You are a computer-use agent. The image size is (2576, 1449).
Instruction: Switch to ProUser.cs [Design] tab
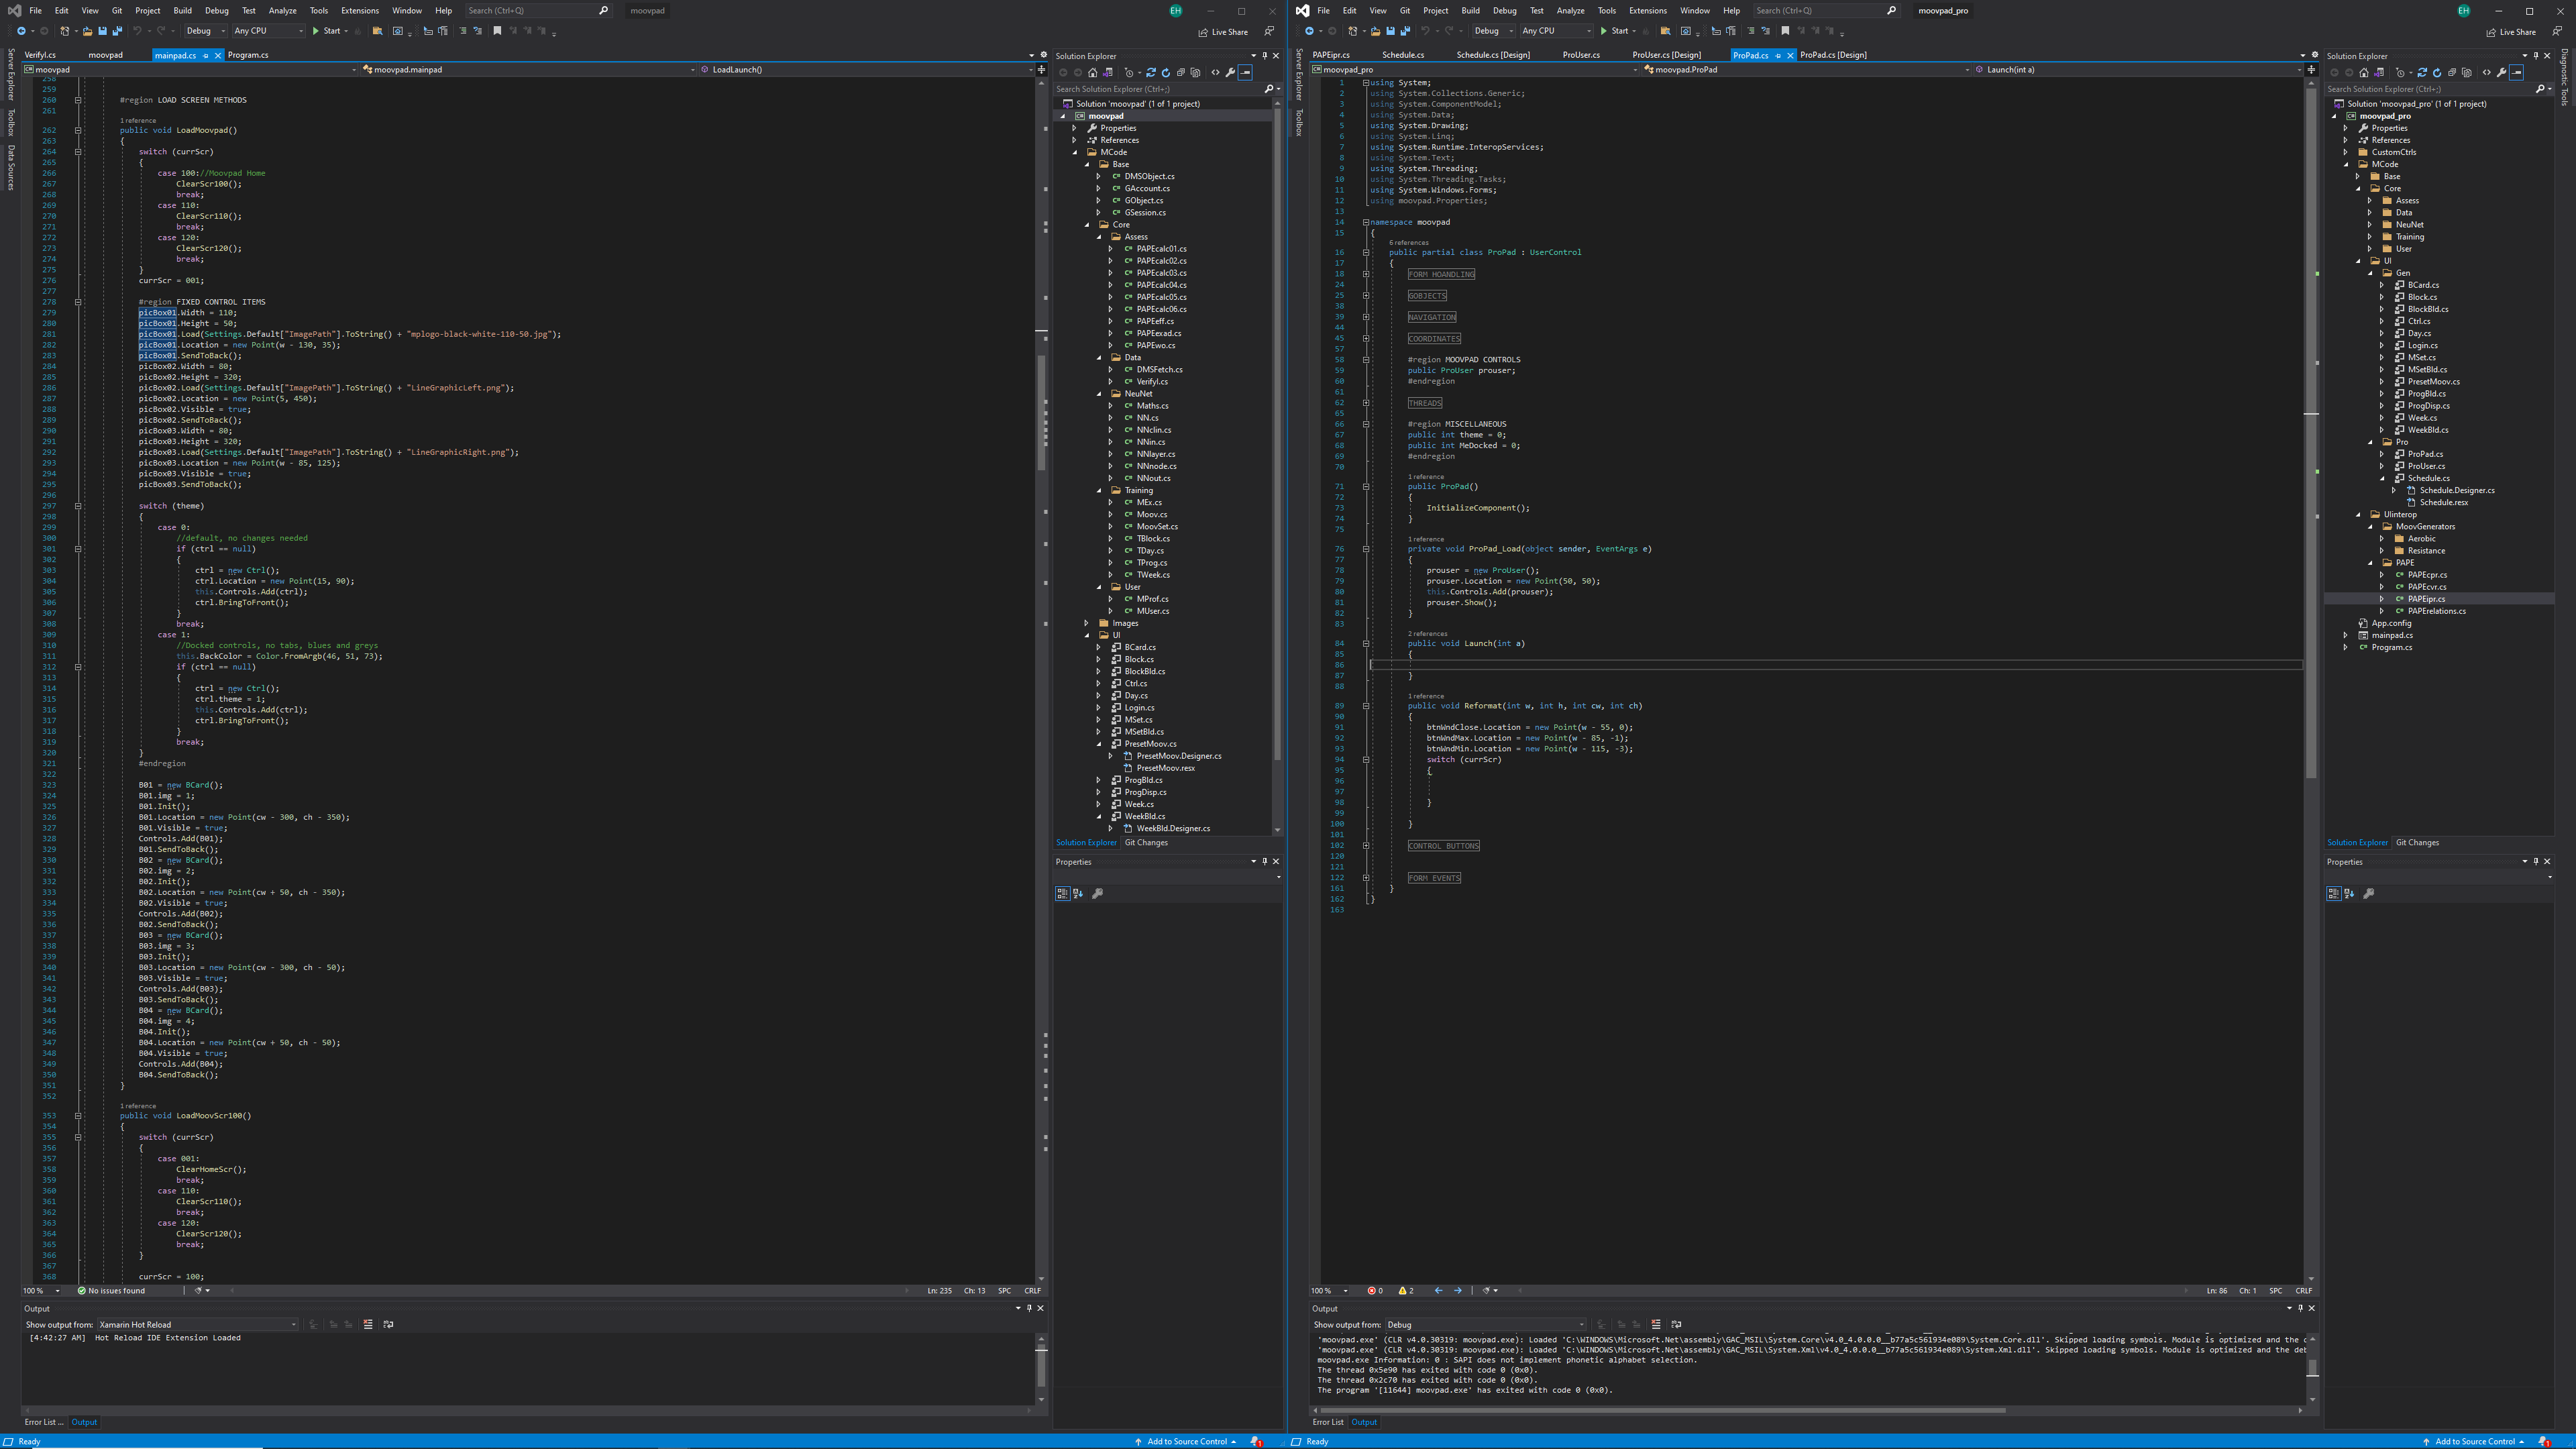(1666, 55)
